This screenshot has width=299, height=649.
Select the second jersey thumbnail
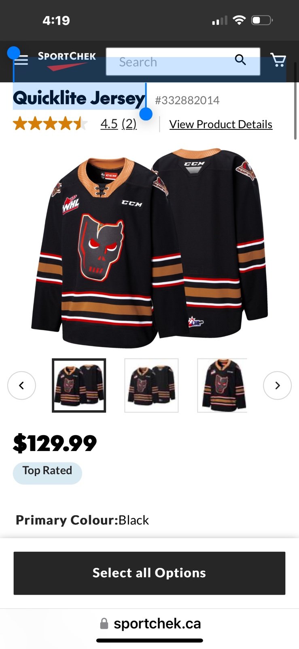pos(151,385)
